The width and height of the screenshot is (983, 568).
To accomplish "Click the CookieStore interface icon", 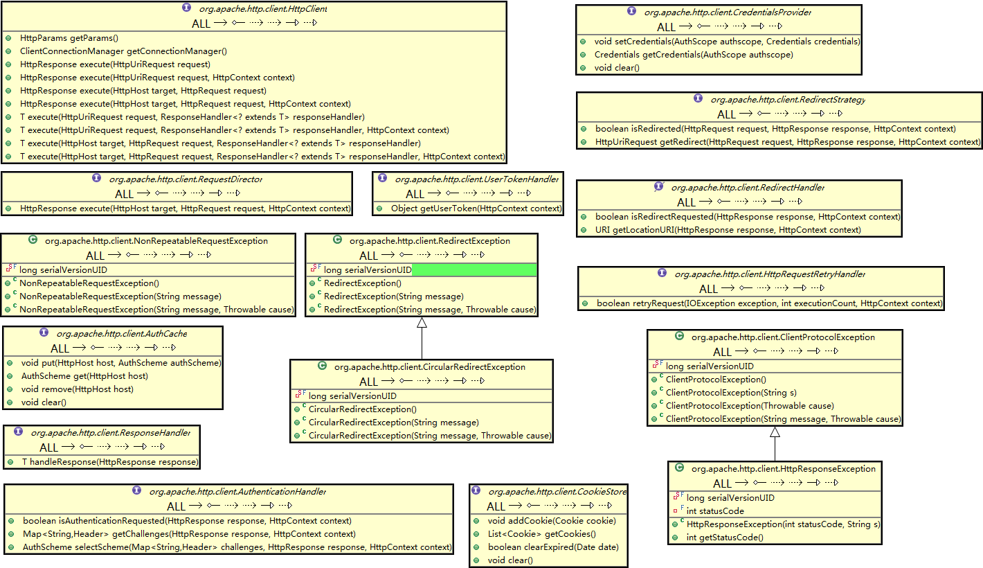I will (x=476, y=490).
